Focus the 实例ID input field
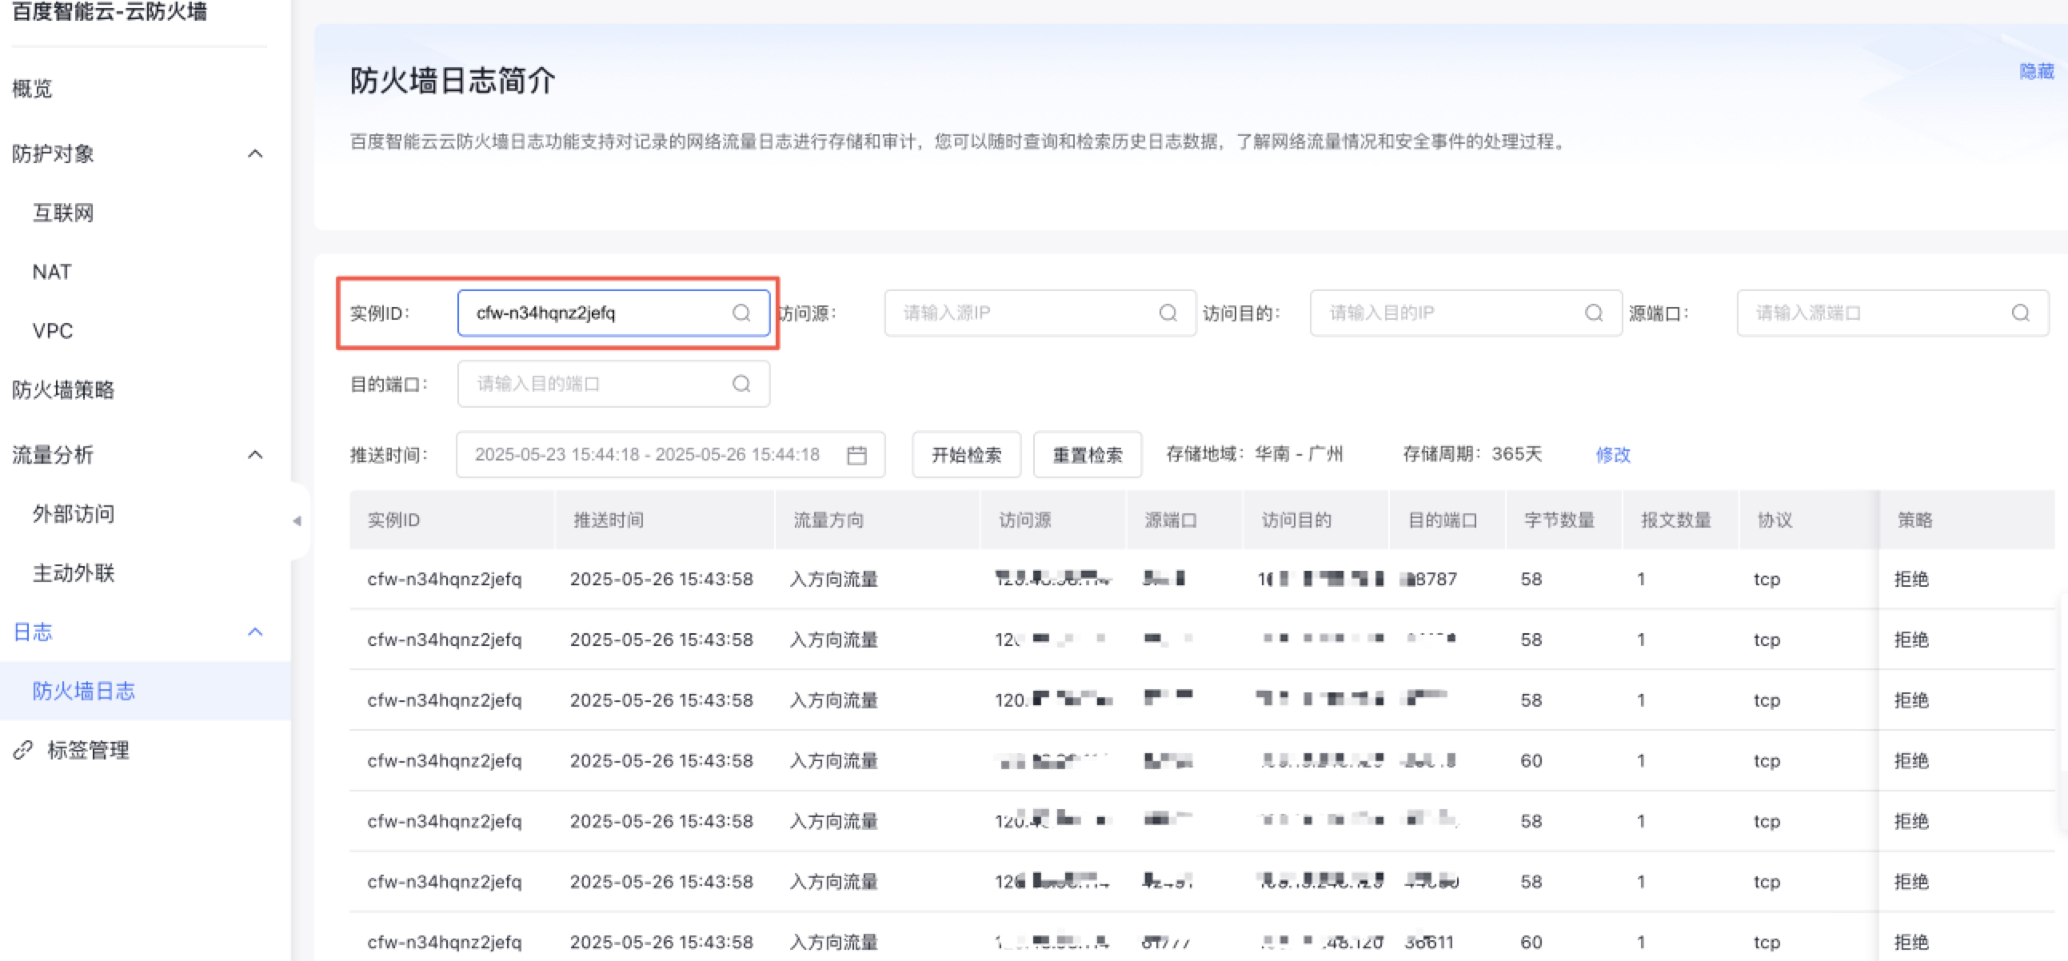 pyautogui.click(x=613, y=313)
